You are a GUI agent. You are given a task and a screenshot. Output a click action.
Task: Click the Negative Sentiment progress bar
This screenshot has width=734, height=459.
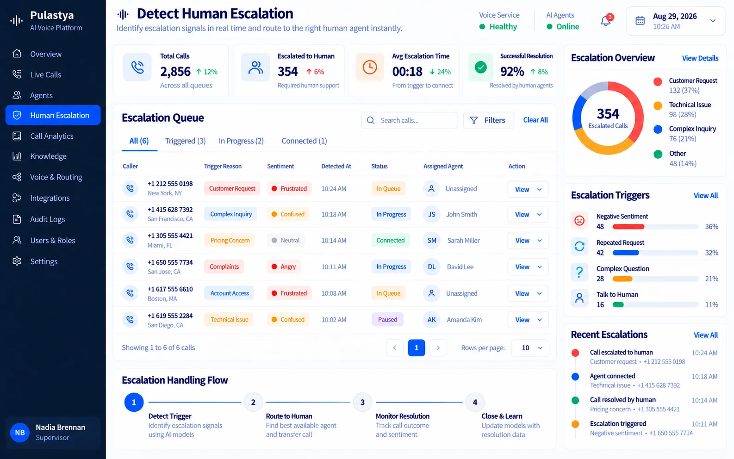click(655, 227)
